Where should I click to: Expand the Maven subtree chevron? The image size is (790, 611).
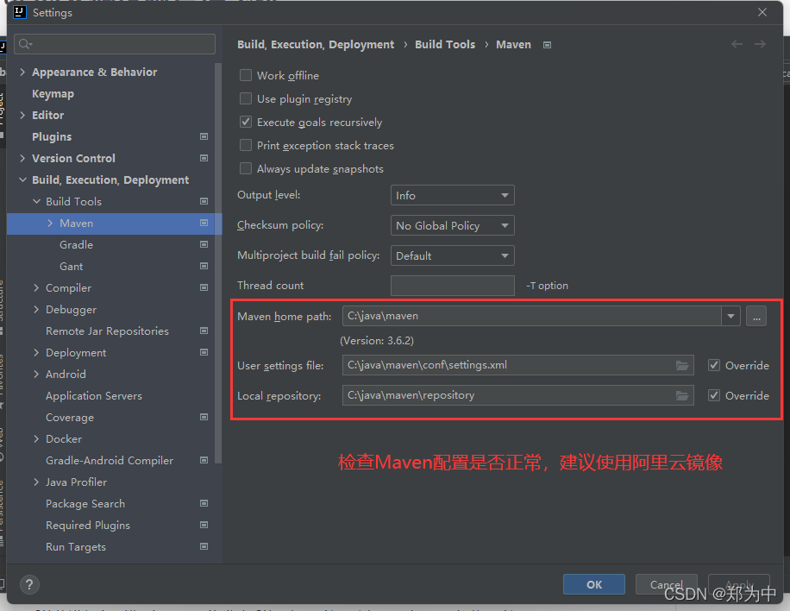(50, 223)
